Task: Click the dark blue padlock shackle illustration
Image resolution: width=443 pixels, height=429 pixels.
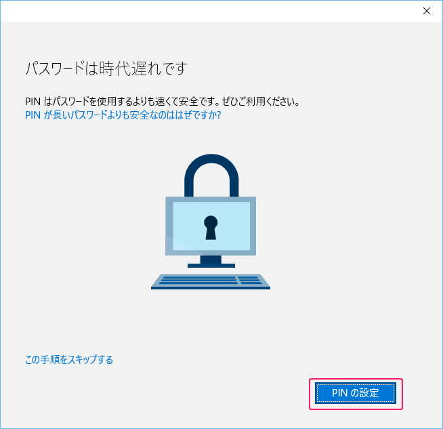Action: [211, 175]
